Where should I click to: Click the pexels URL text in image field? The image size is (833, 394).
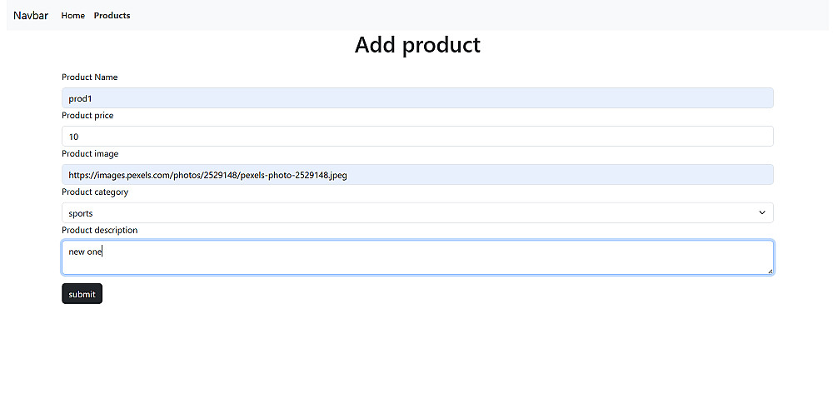coord(207,175)
